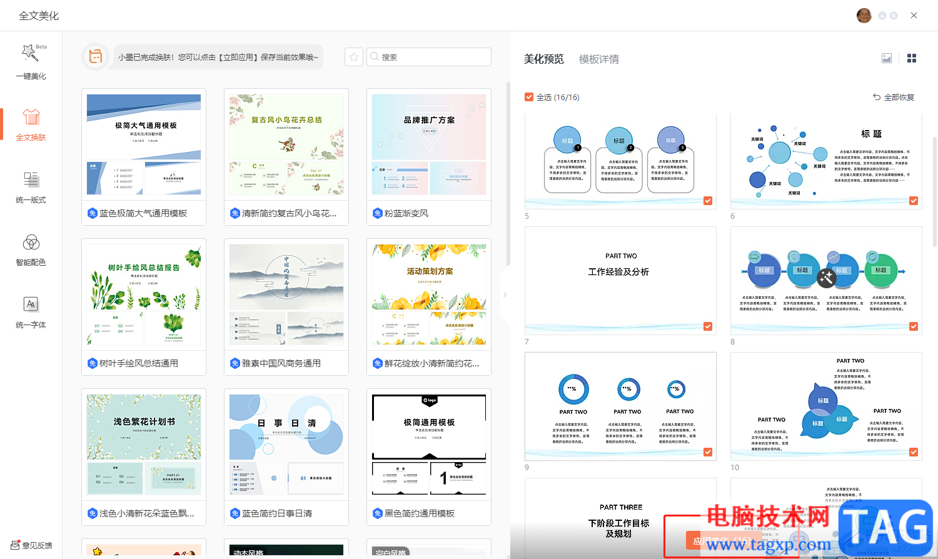Screen dimensions: 938x559
Task: Click the user avatar in title bar
Action: [x=864, y=16]
